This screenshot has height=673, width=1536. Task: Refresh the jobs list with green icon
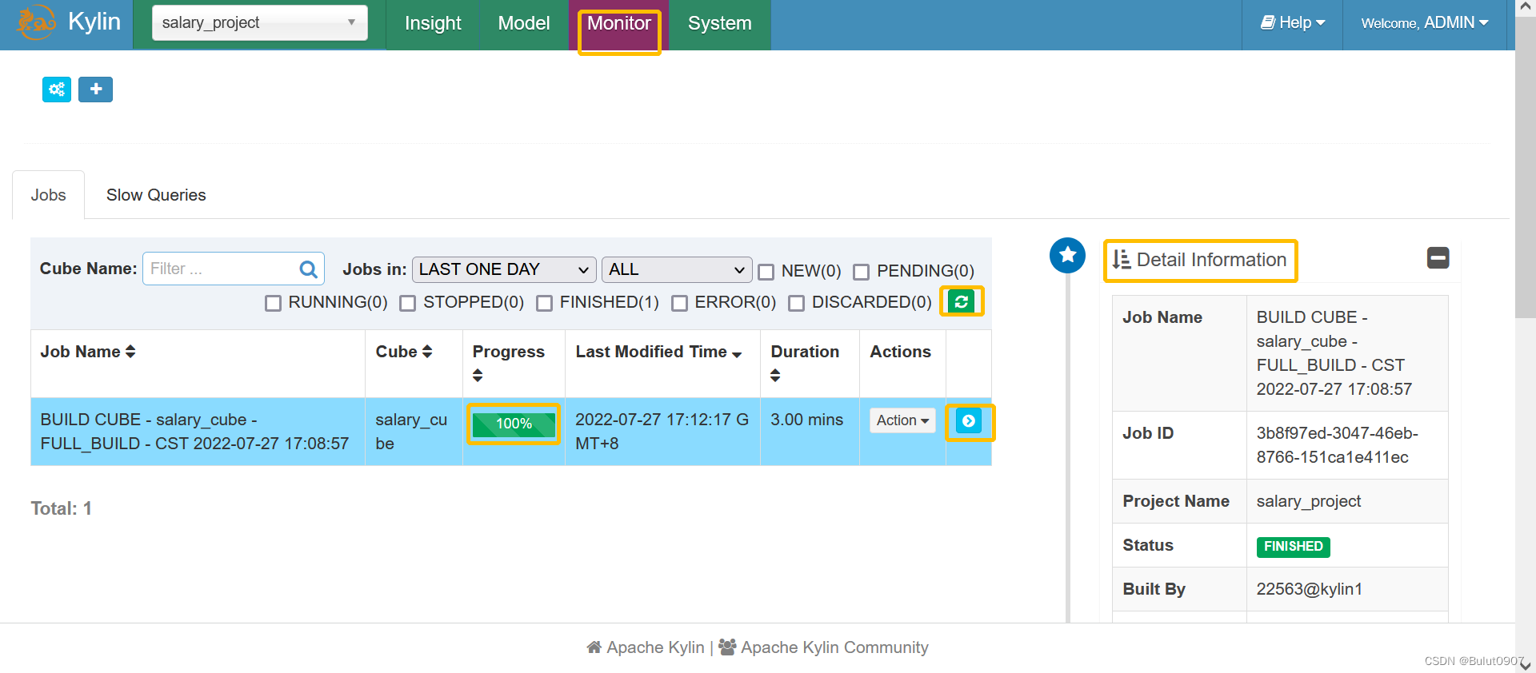tap(962, 301)
